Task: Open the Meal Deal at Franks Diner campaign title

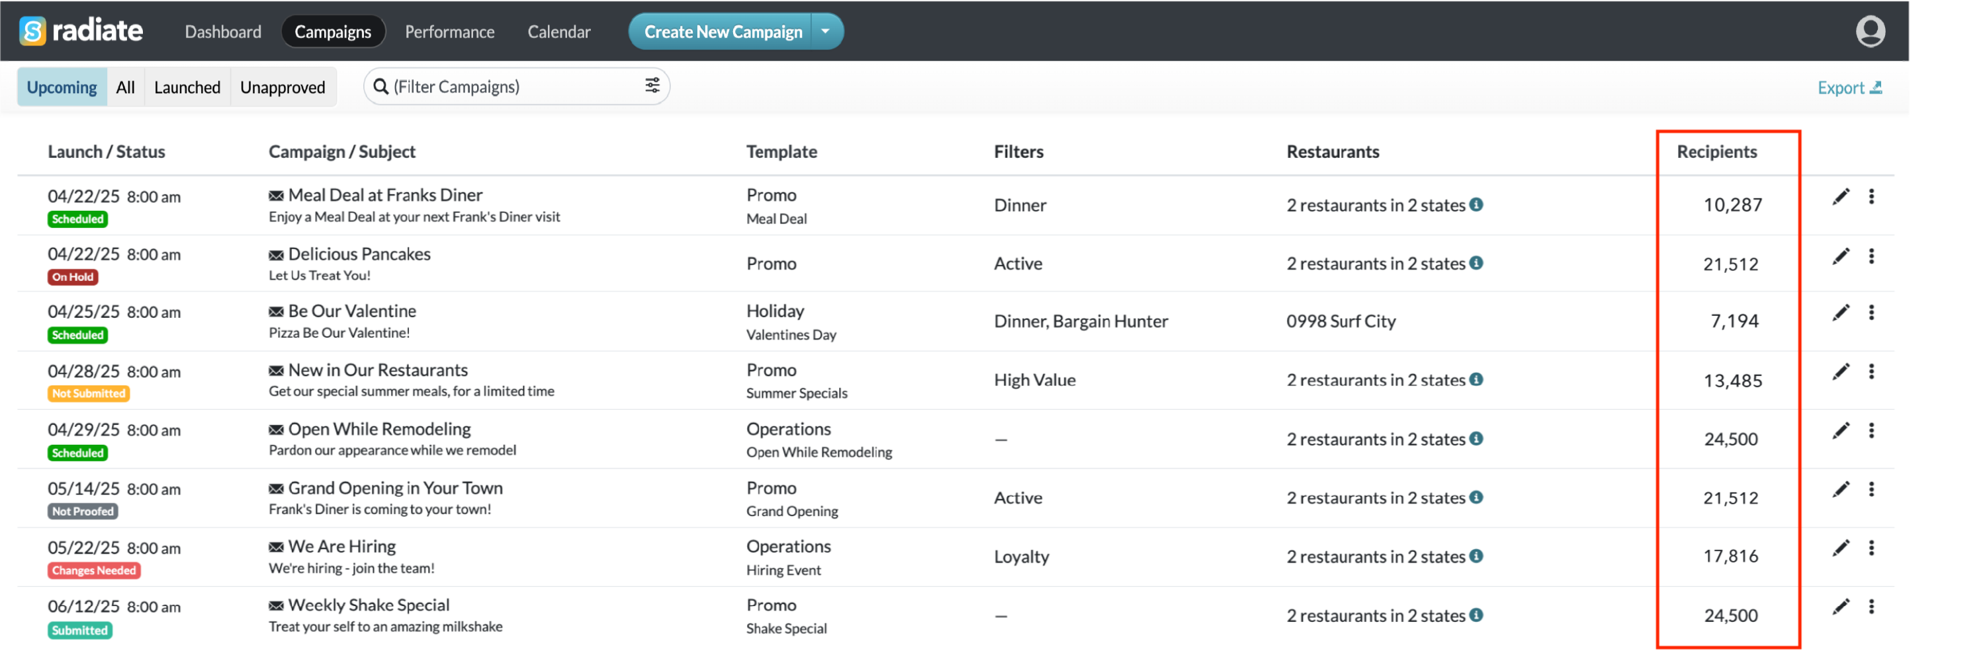Action: coord(384,196)
